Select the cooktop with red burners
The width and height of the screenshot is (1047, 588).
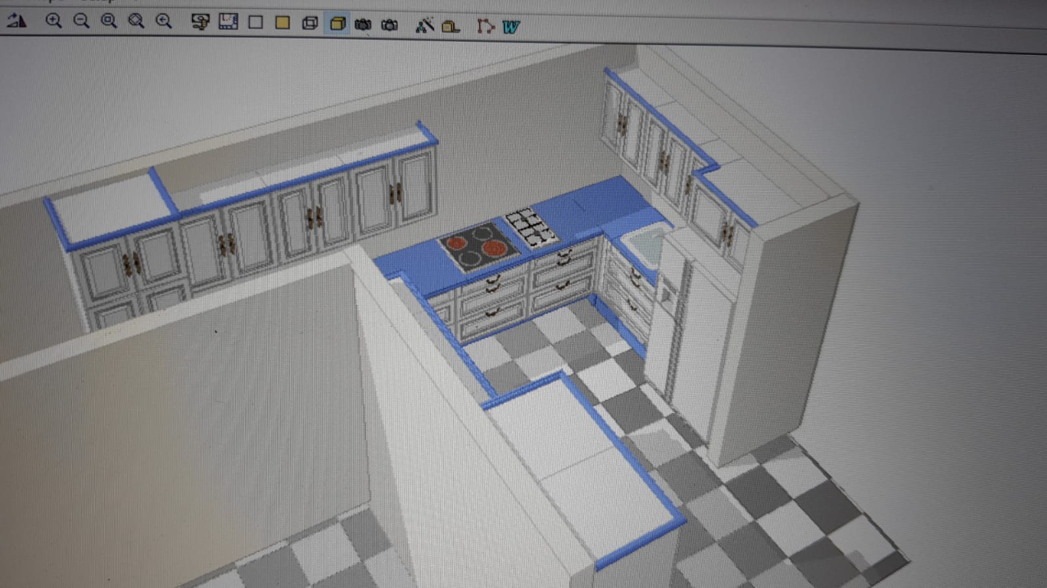click(479, 247)
